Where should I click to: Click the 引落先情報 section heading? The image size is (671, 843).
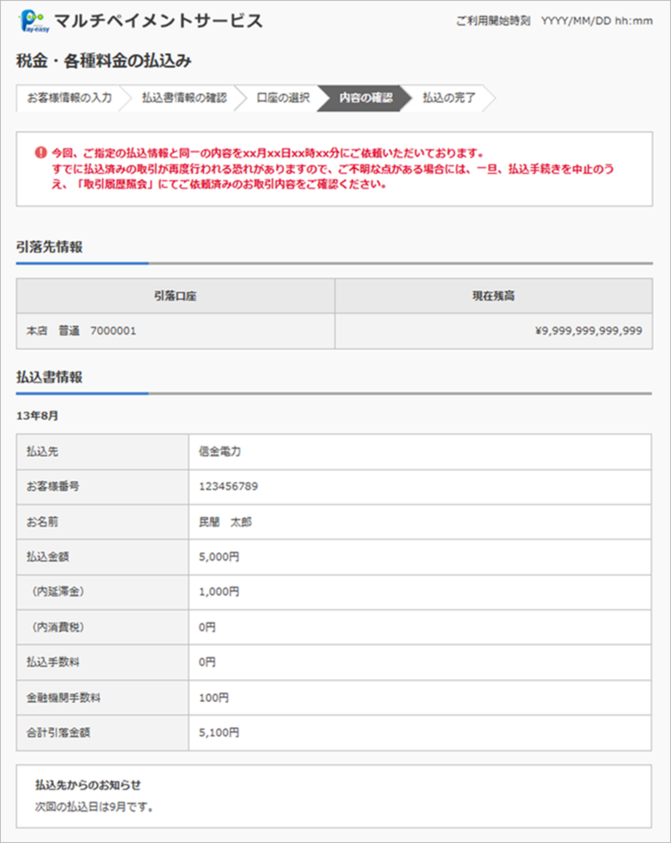coord(49,247)
